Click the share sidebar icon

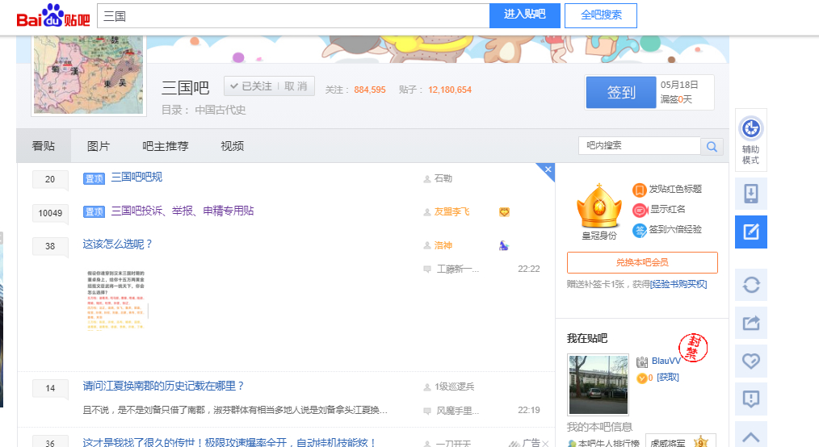pyautogui.click(x=750, y=323)
